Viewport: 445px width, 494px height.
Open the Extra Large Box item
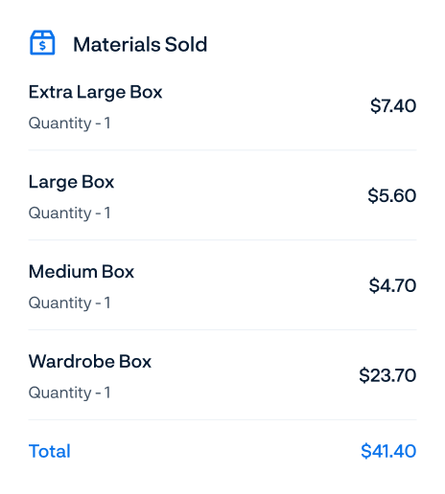[x=95, y=92]
